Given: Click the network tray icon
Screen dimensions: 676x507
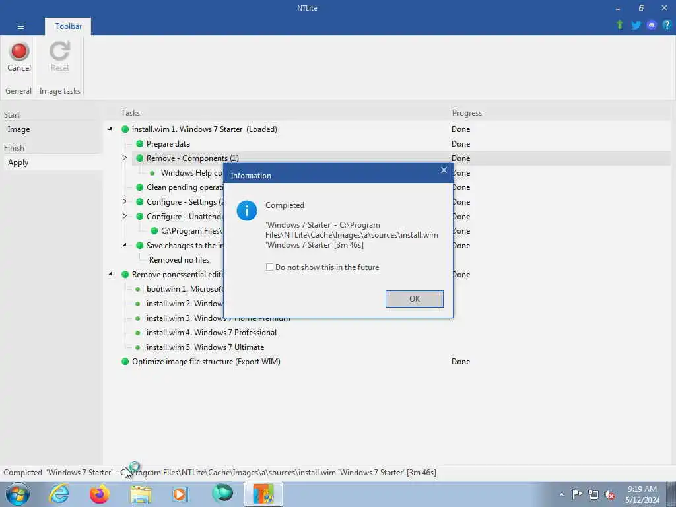Looking at the screenshot, I should (x=593, y=494).
